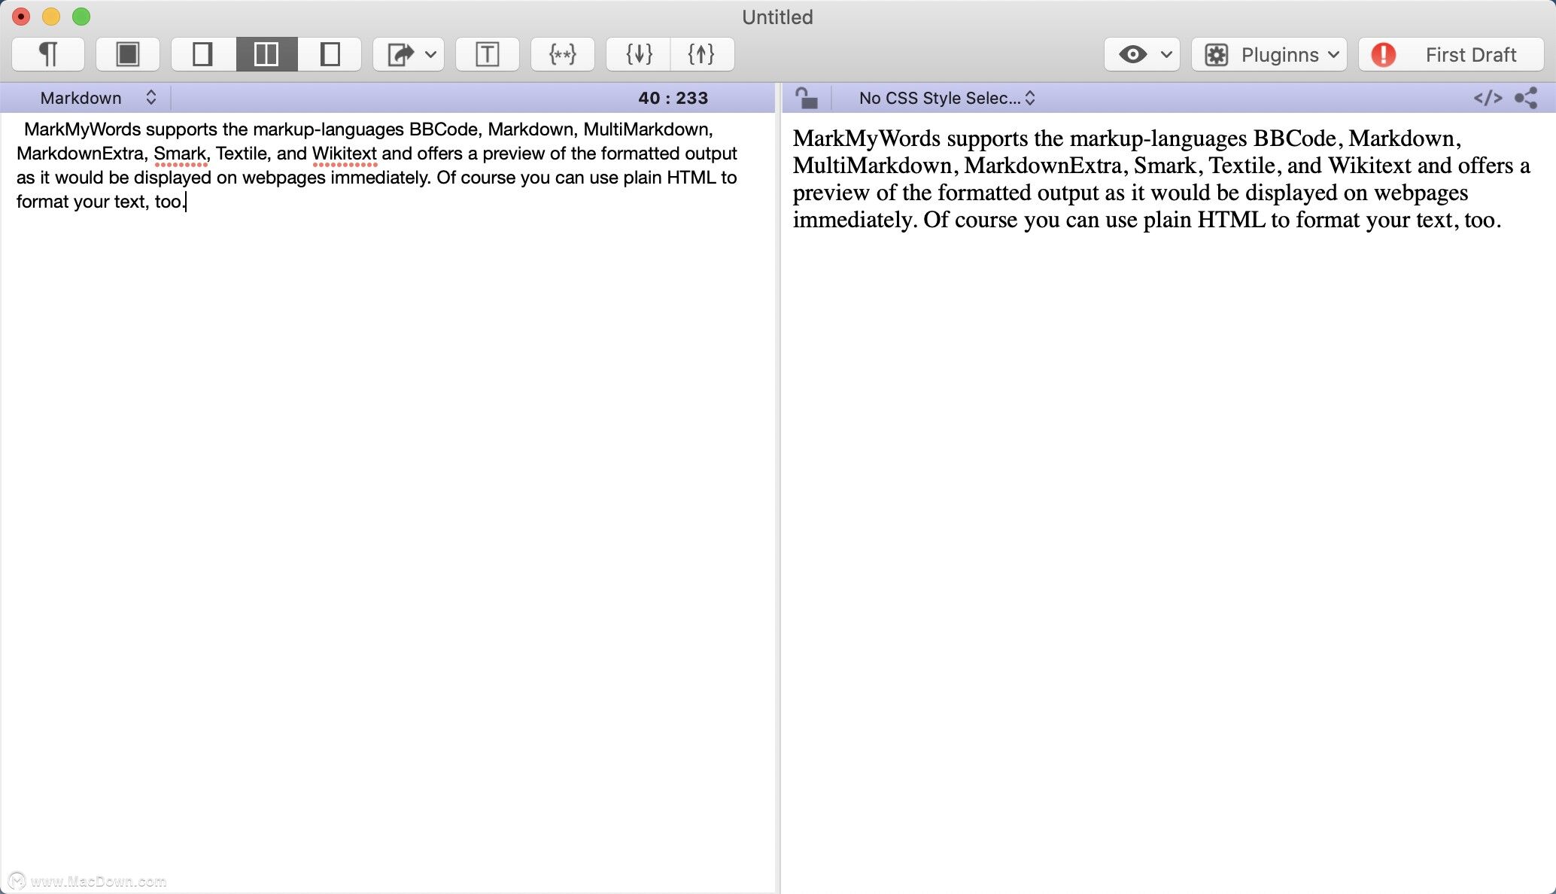The width and height of the screenshot is (1556, 894).
Task: Open the No CSS Style Selected dropdown
Action: (x=947, y=98)
